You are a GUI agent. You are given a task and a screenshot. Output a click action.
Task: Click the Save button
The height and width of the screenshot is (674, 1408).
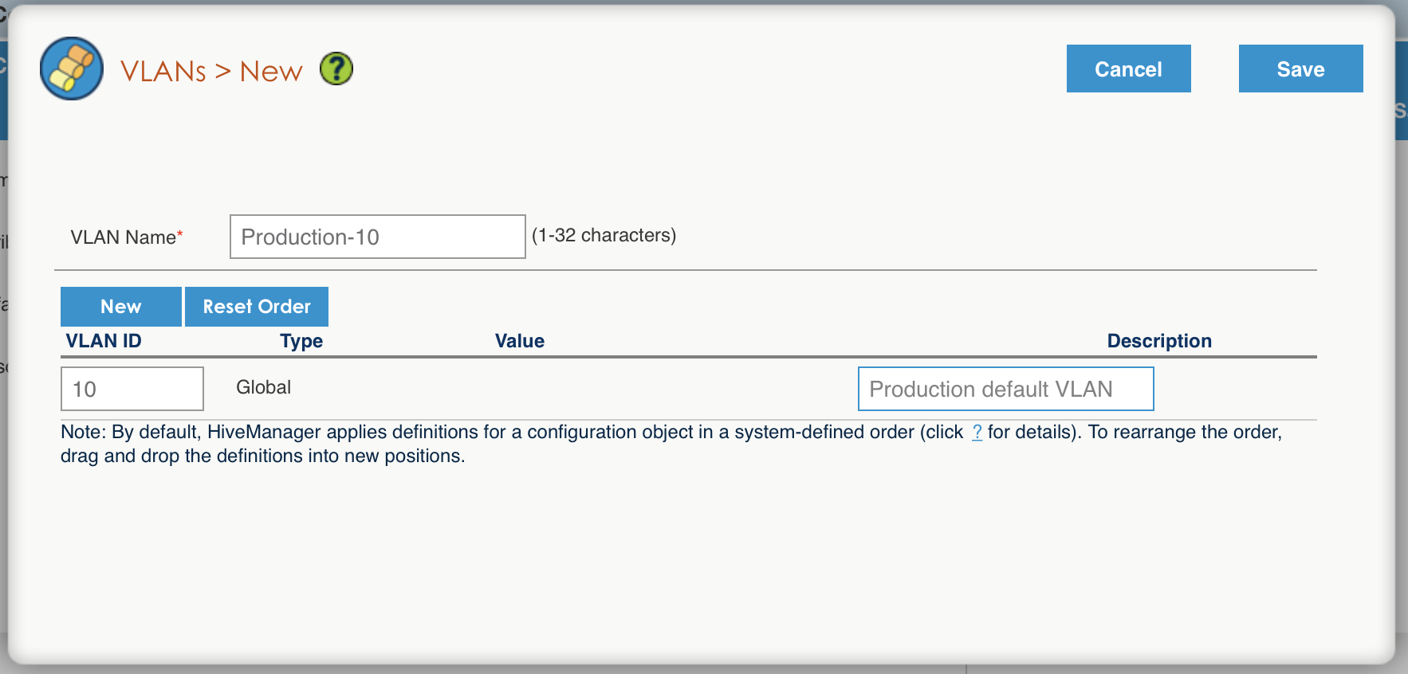pyautogui.click(x=1300, y=69)
